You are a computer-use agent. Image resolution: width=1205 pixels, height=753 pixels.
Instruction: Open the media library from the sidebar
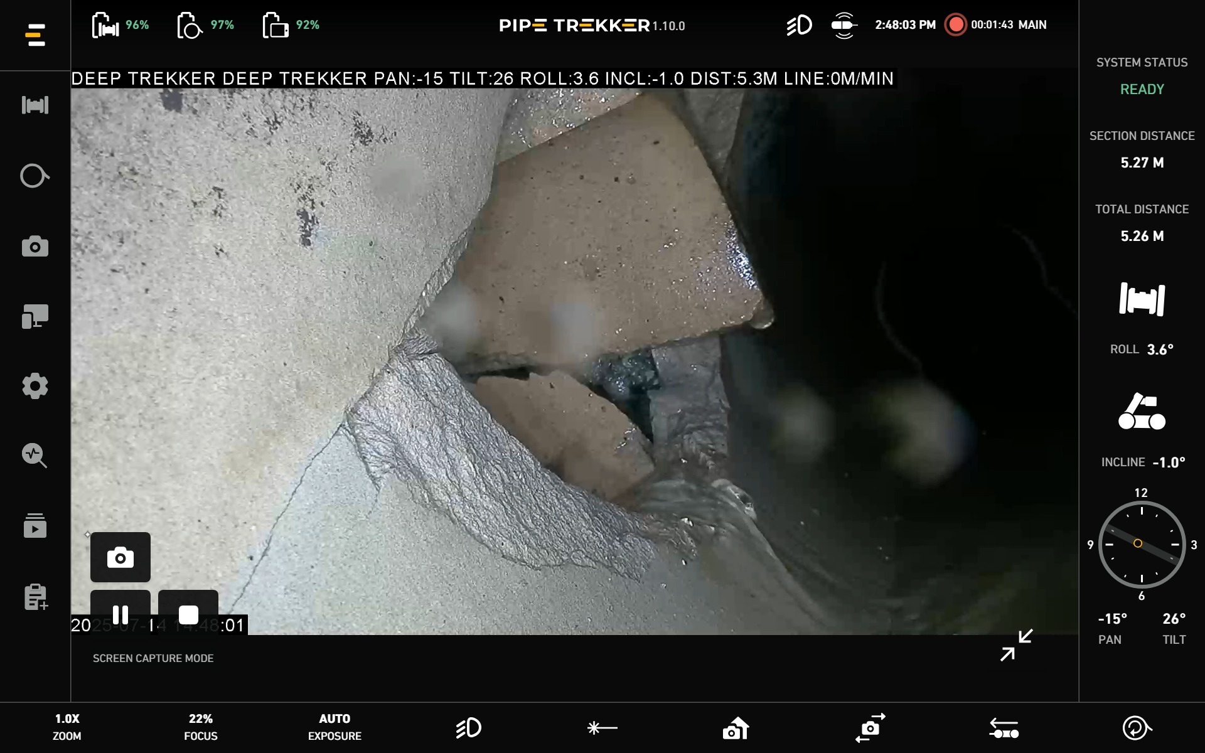coord(35,526)
